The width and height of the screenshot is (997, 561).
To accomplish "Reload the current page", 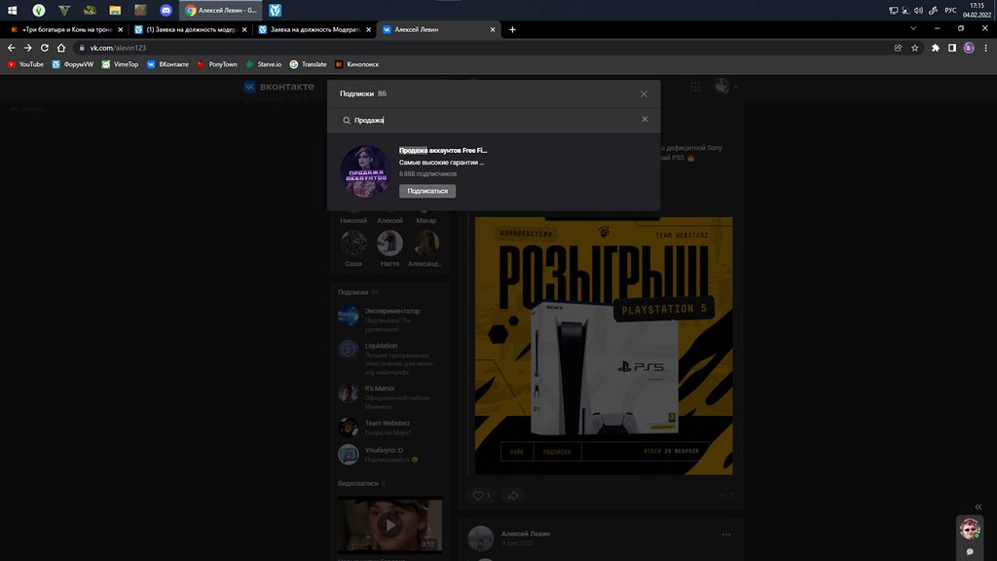I will 45,48.
